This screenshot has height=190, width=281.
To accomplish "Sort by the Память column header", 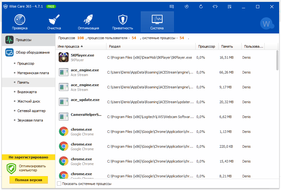I will click(x=227, y=46).
